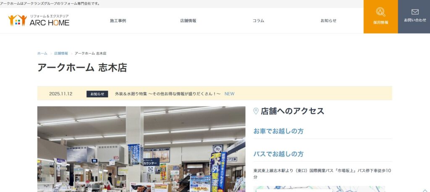
Task: Follow the ホーム breadcrumb link
Action: click(x=42, y=53)
